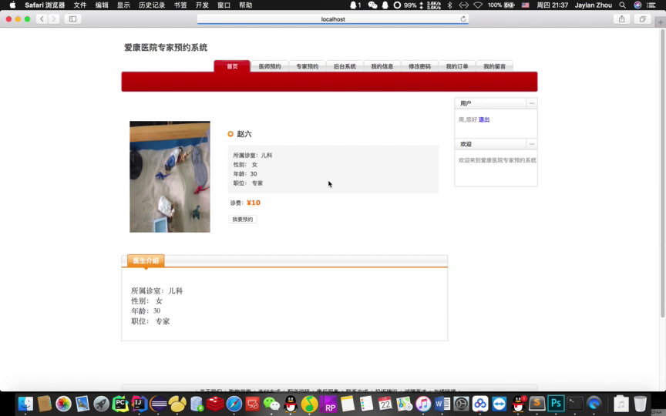Image resolution: width=666 pixels, height=416 pixels.
Task: Open QQ Music from the Dock
Action: [x=309, y=404]
